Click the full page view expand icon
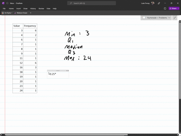Image resolution: width=181 pixels, height=136 pixels. pos(175,18)
